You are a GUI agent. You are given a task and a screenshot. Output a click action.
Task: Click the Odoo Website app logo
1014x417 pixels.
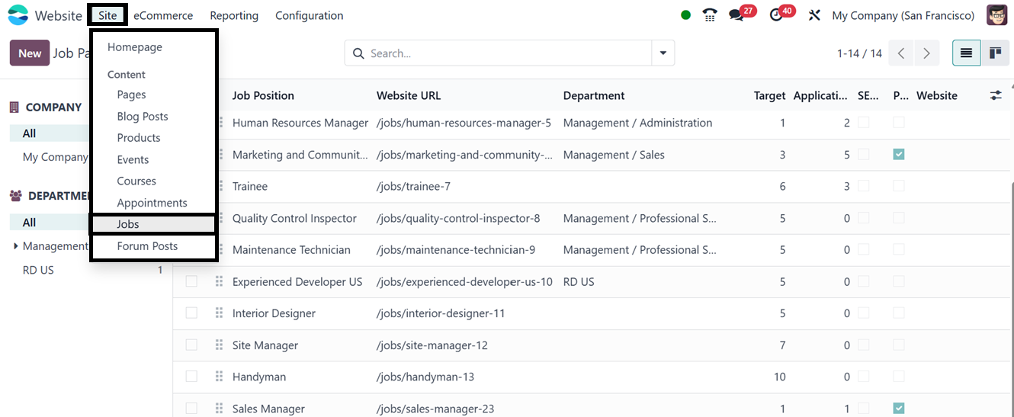click(18, 15)
